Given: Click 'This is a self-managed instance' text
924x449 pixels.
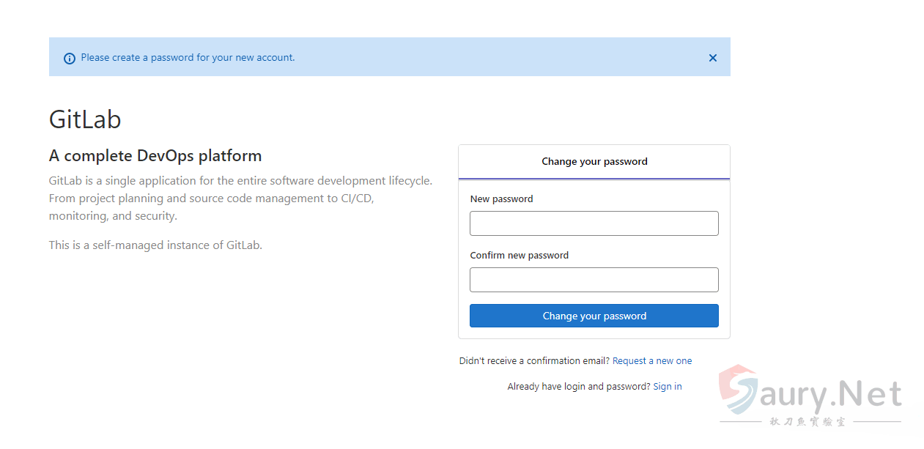Looking at the screenshot, I should [155, 245].
